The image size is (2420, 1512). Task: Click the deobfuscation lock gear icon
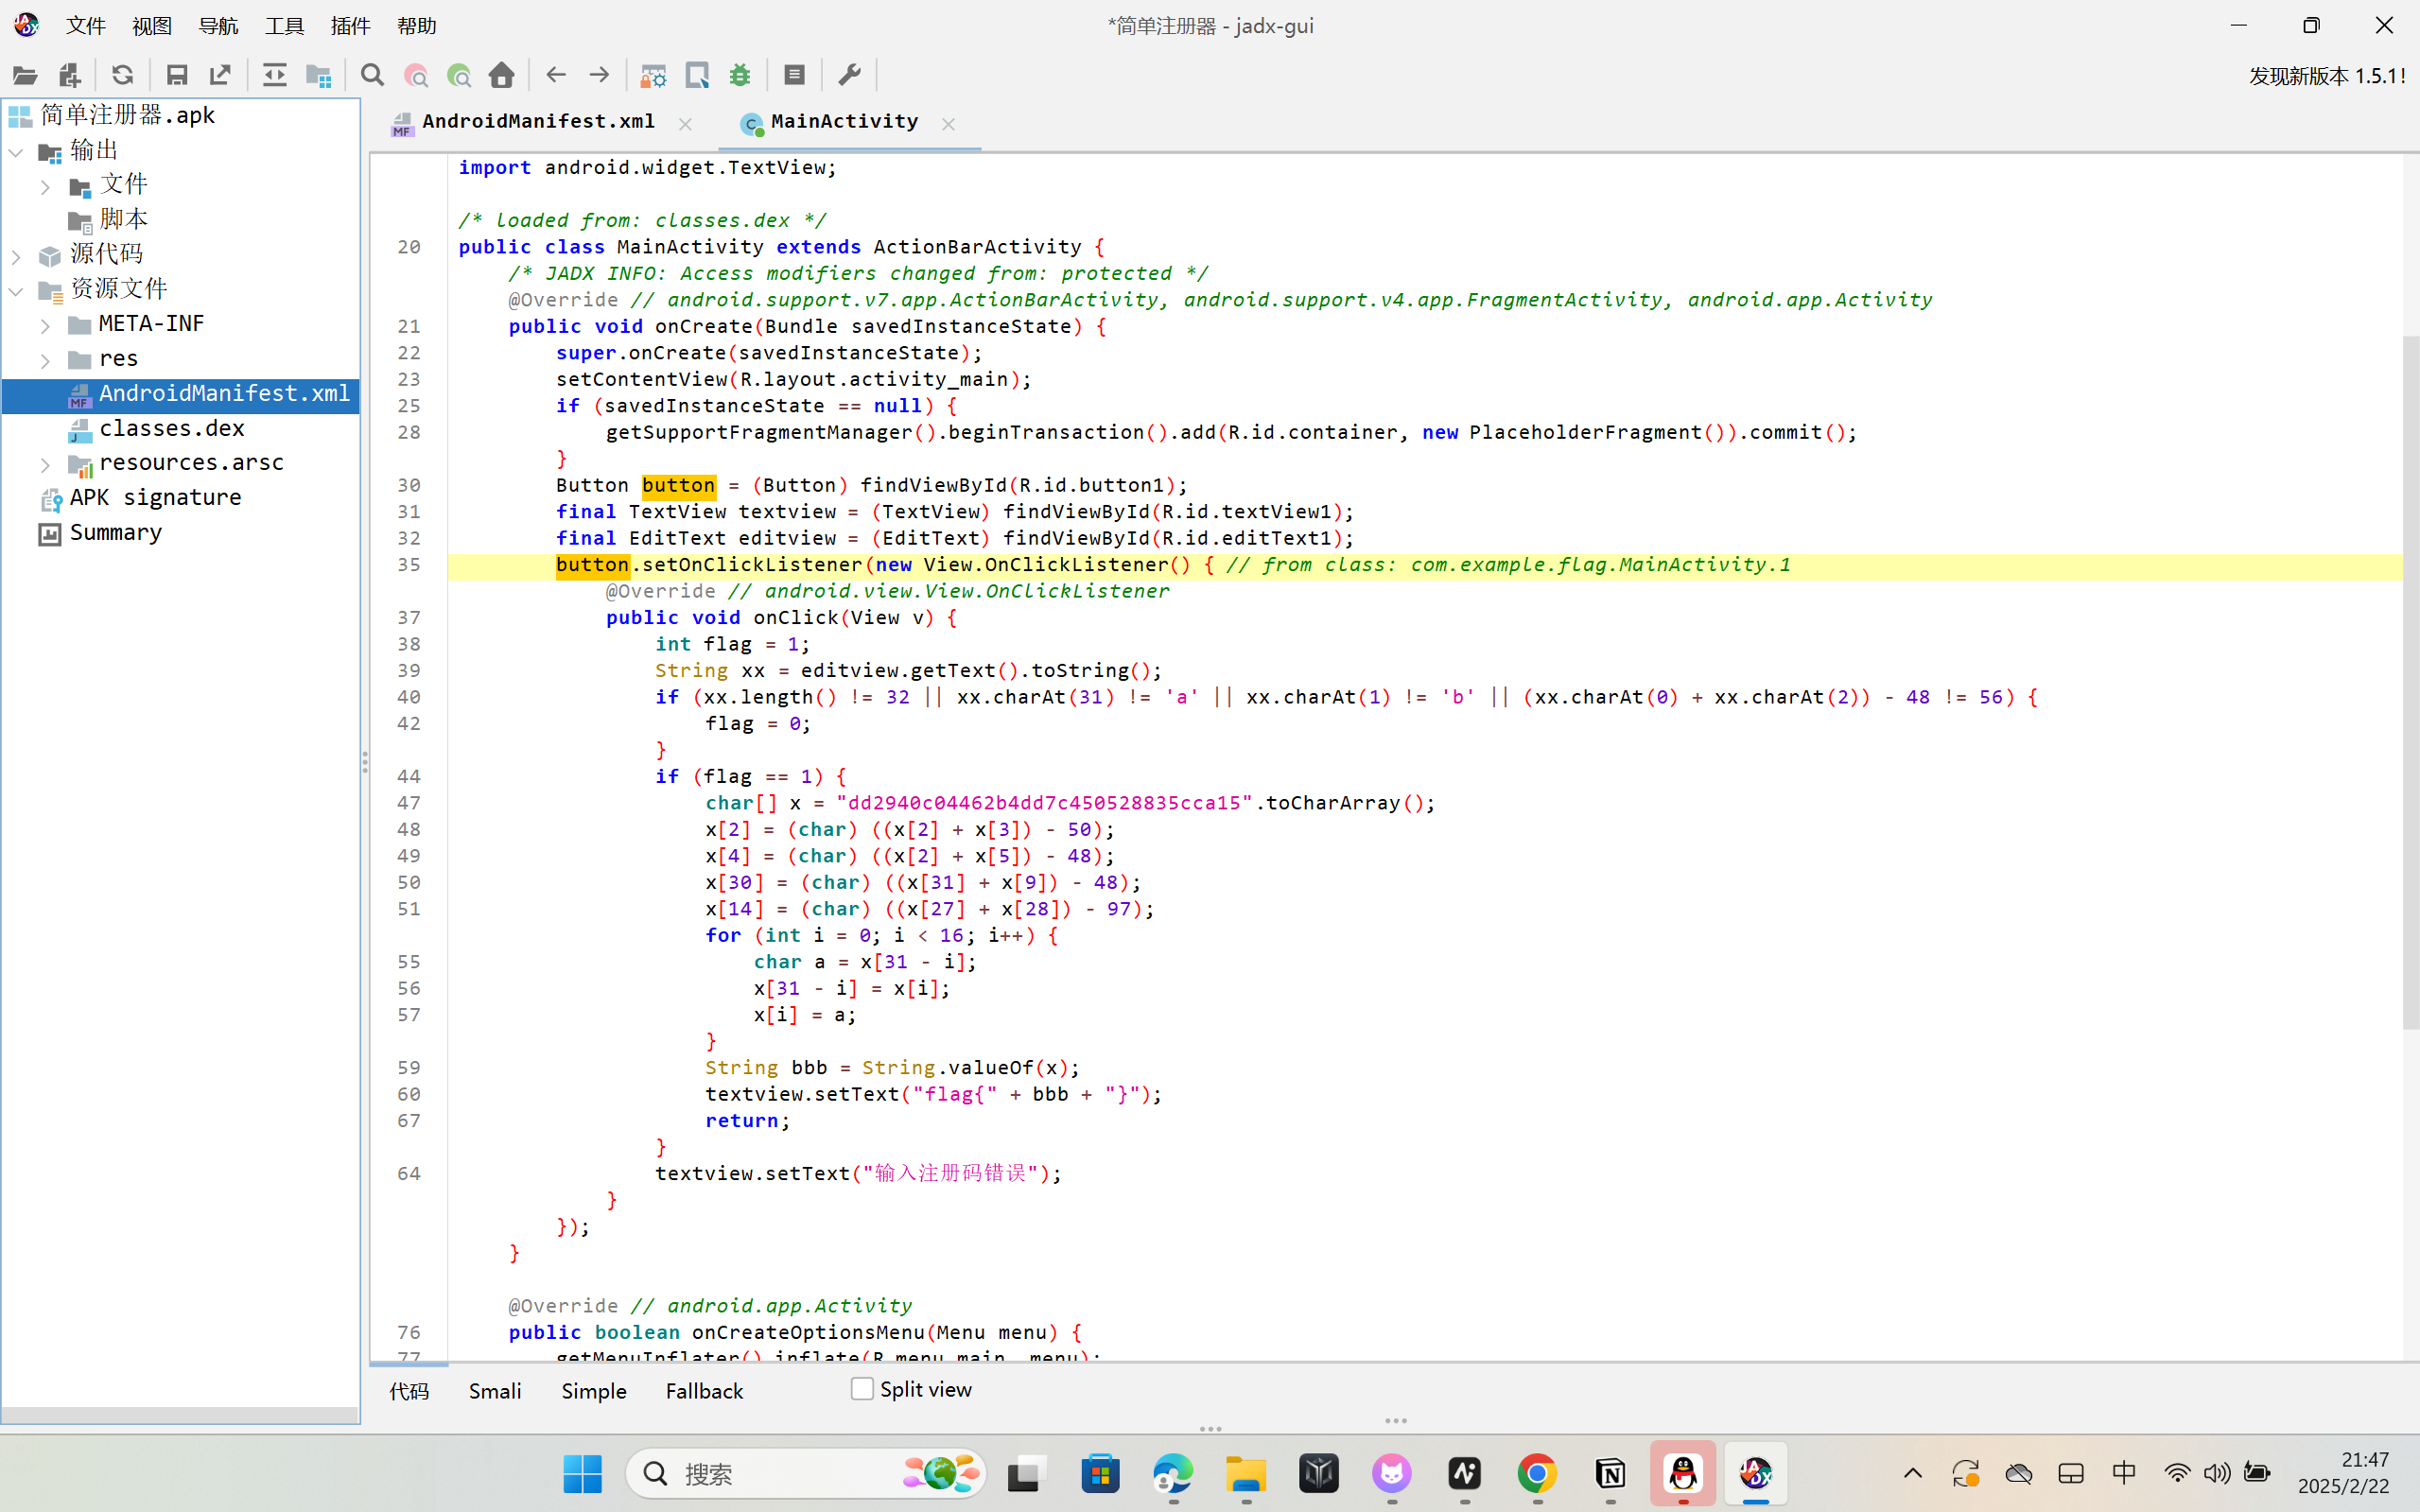(653, 75)
